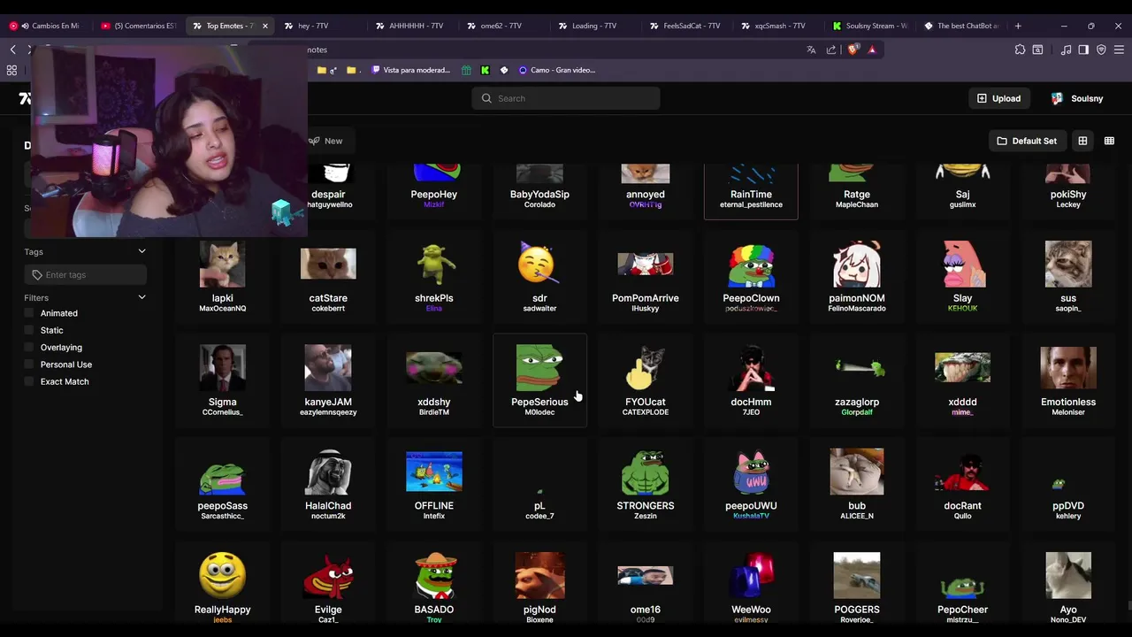Viewport: 1132px width, 637px height.
Task: Select the PeepoClown emote
Action: (751, 276)
